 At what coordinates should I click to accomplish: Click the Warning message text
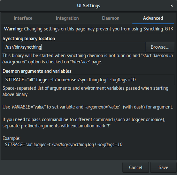coord(88,29)
